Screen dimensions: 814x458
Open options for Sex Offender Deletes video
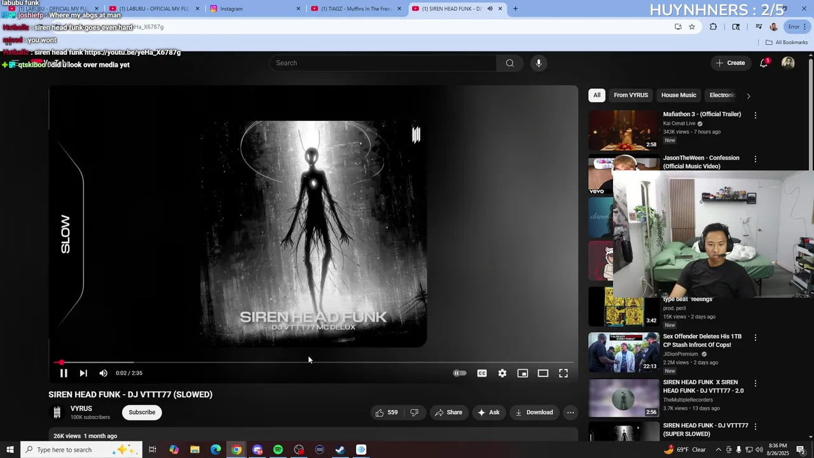tap(755, 338)
